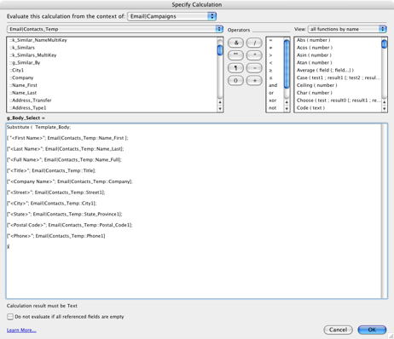Select the Average ( field ) function
The image size is (394, 339).
pos(338,70)
